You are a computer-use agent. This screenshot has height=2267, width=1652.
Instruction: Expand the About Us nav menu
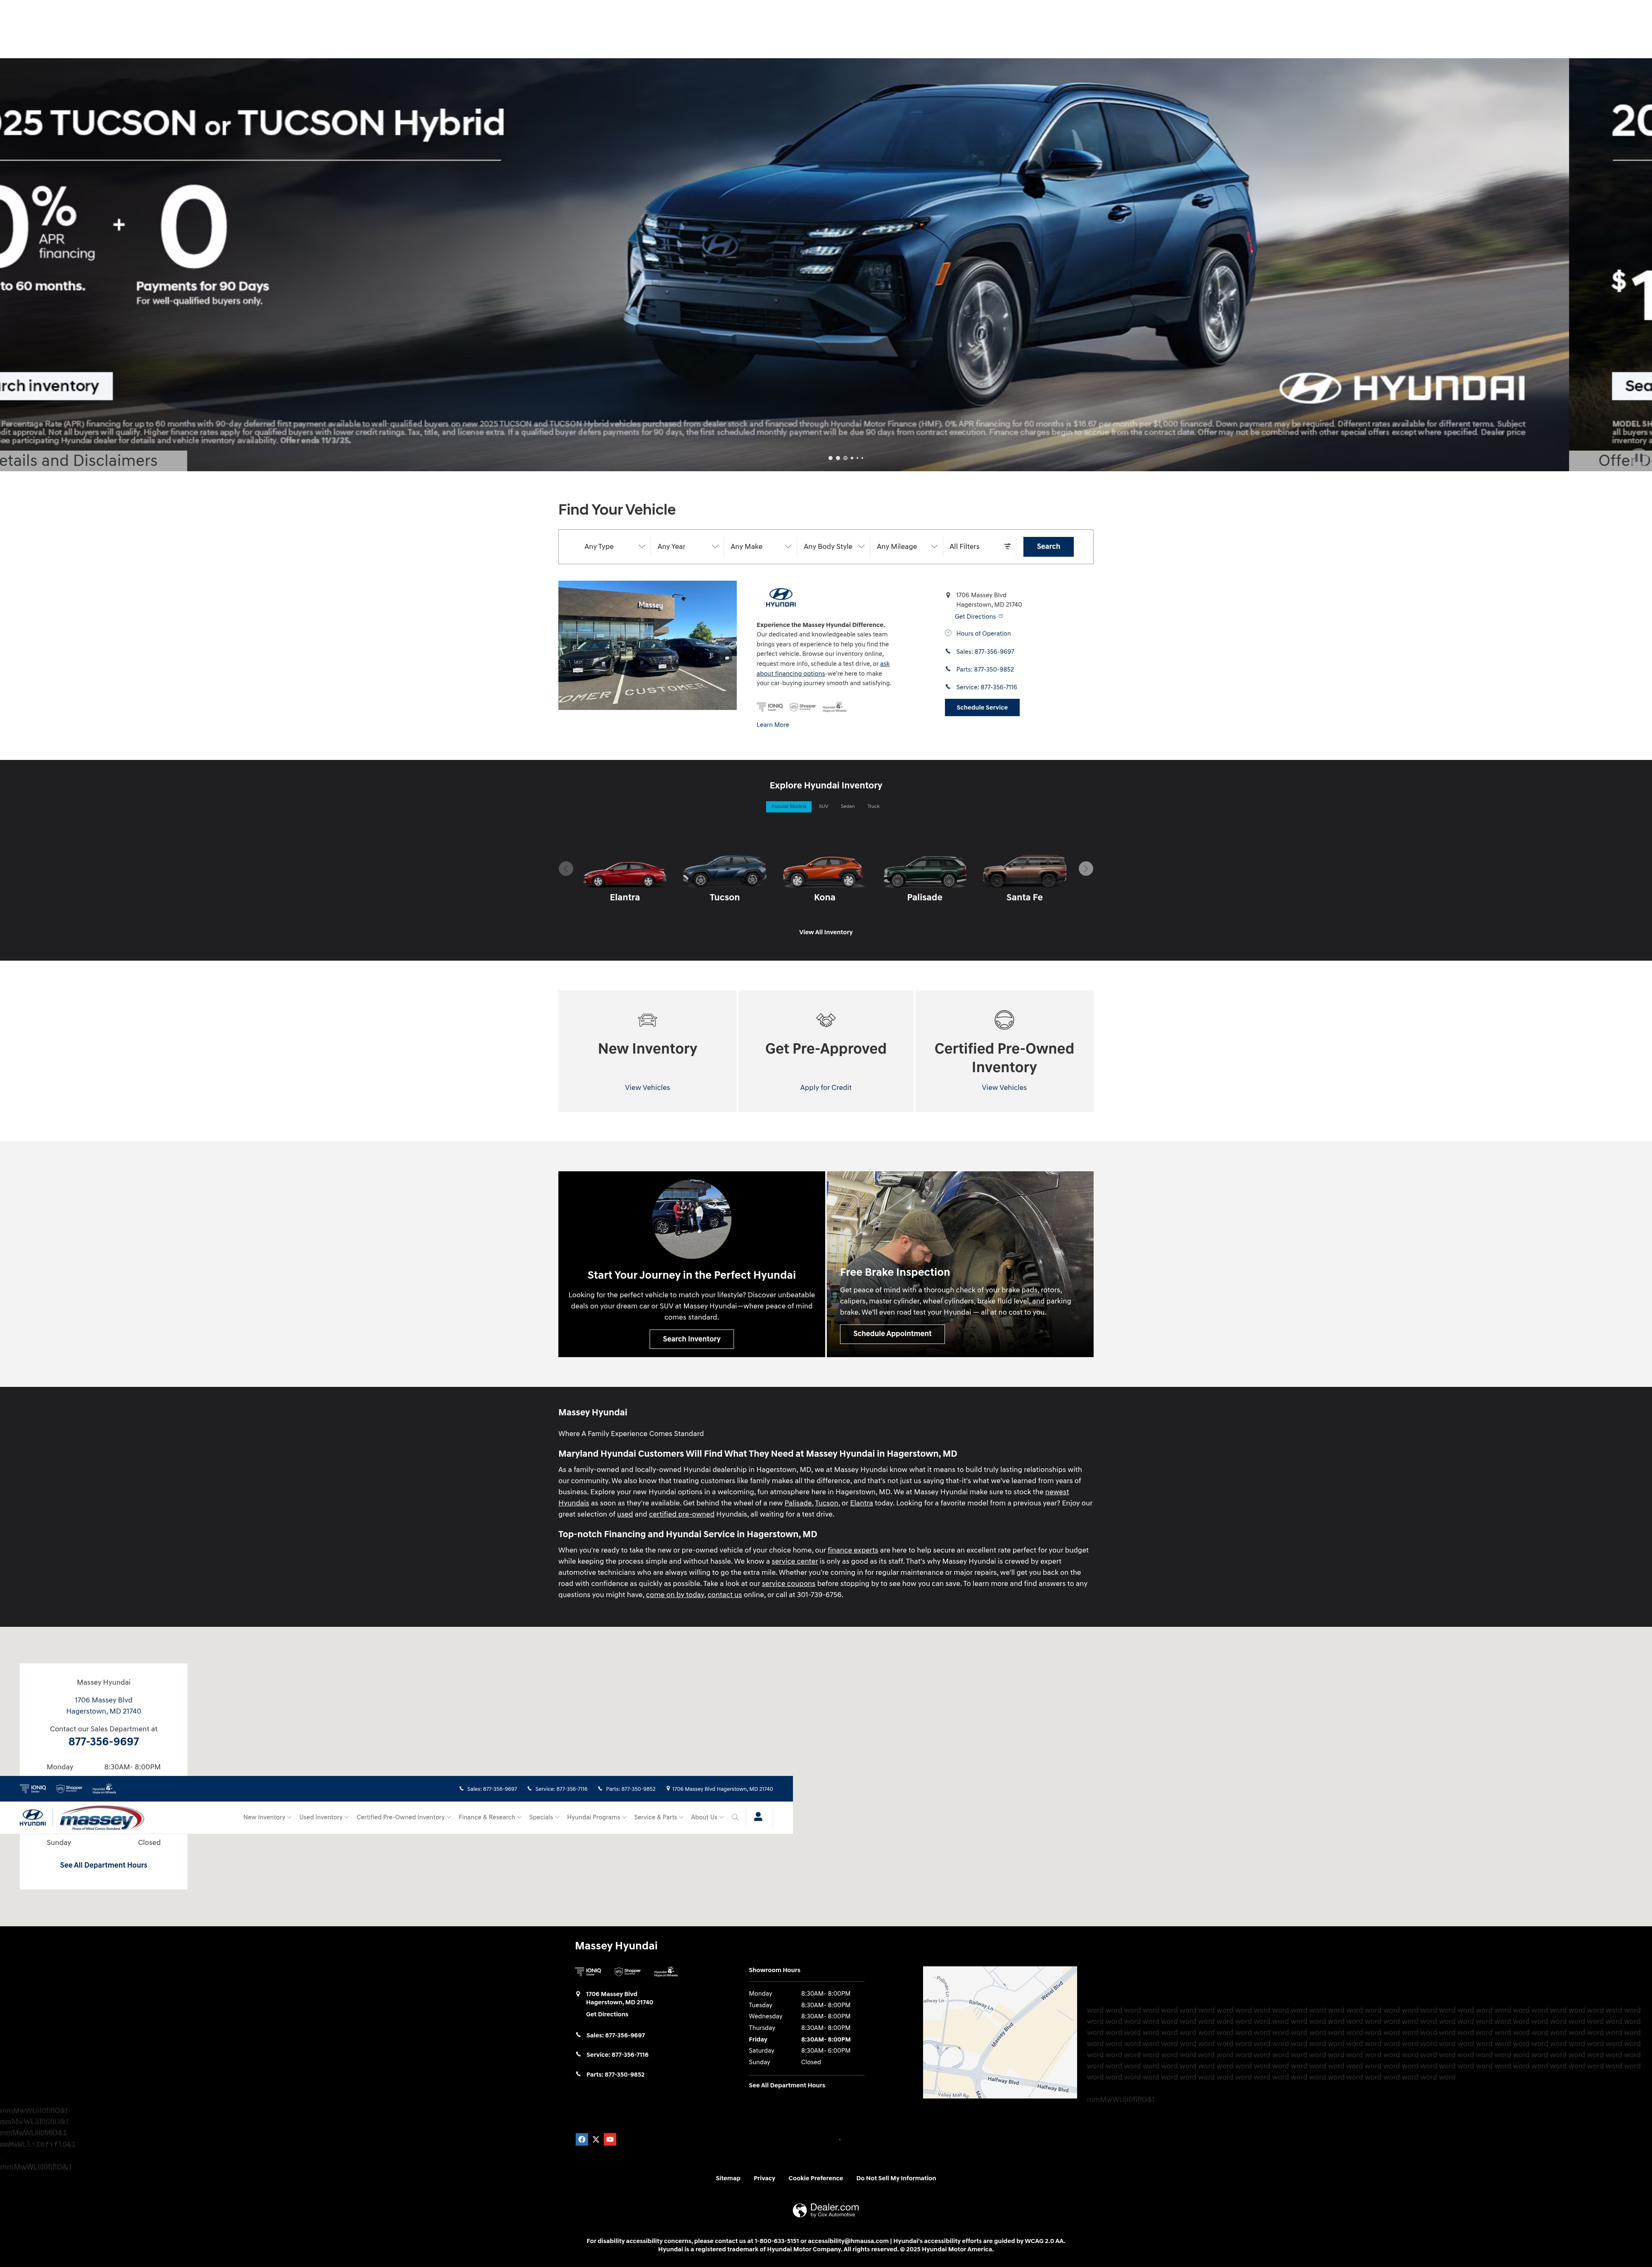point(707,1817)
